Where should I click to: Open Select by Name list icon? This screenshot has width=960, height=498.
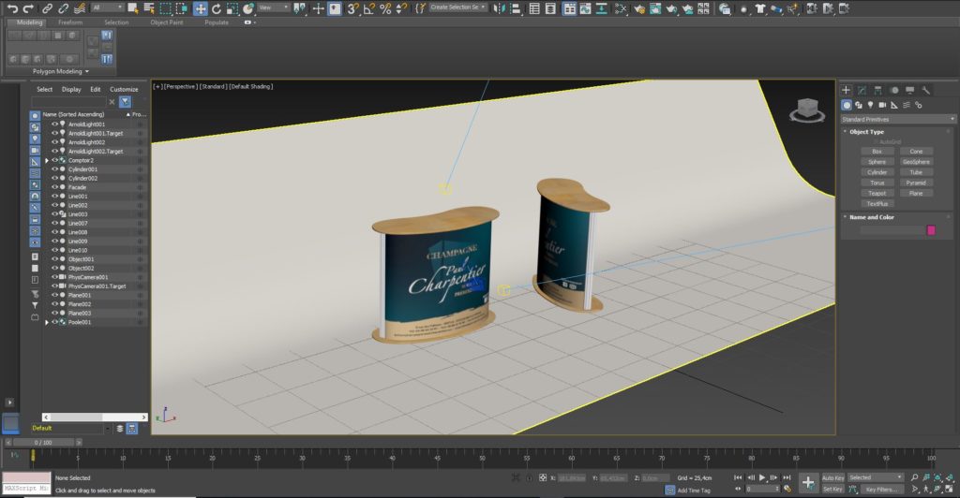tap(149, 8)
